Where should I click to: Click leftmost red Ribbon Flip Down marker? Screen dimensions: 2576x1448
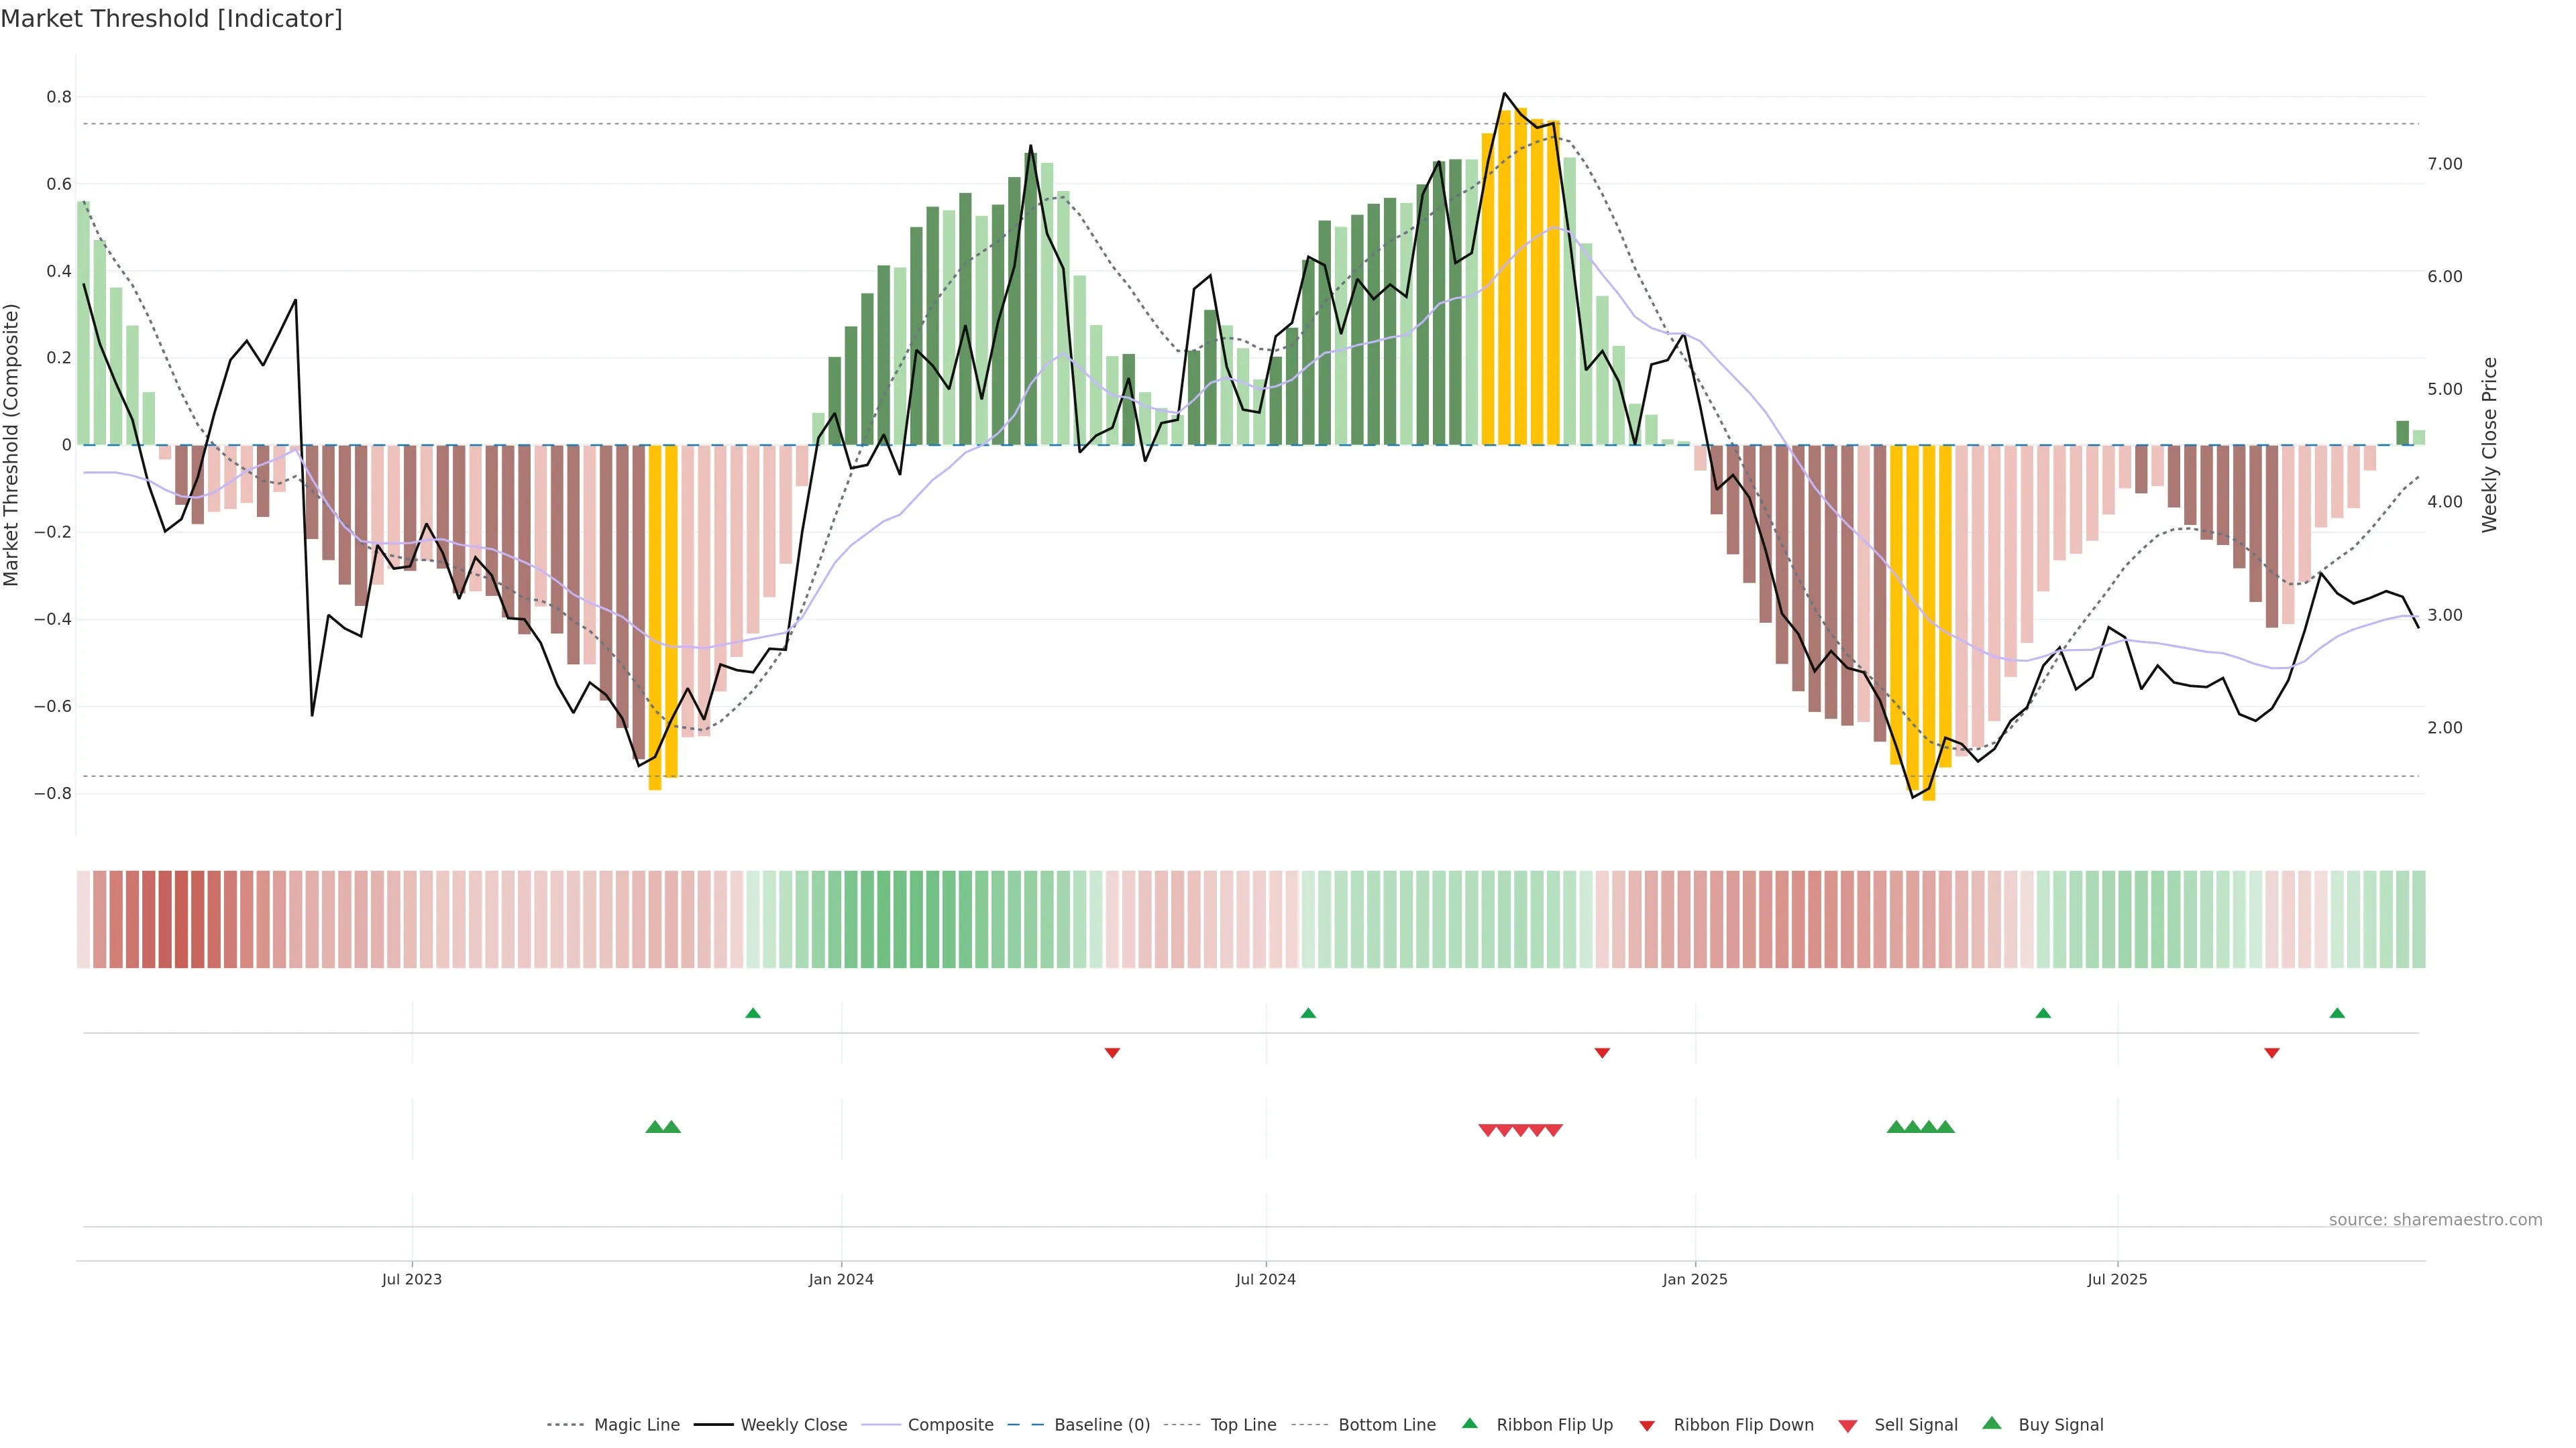[x=1112, y=1052]
